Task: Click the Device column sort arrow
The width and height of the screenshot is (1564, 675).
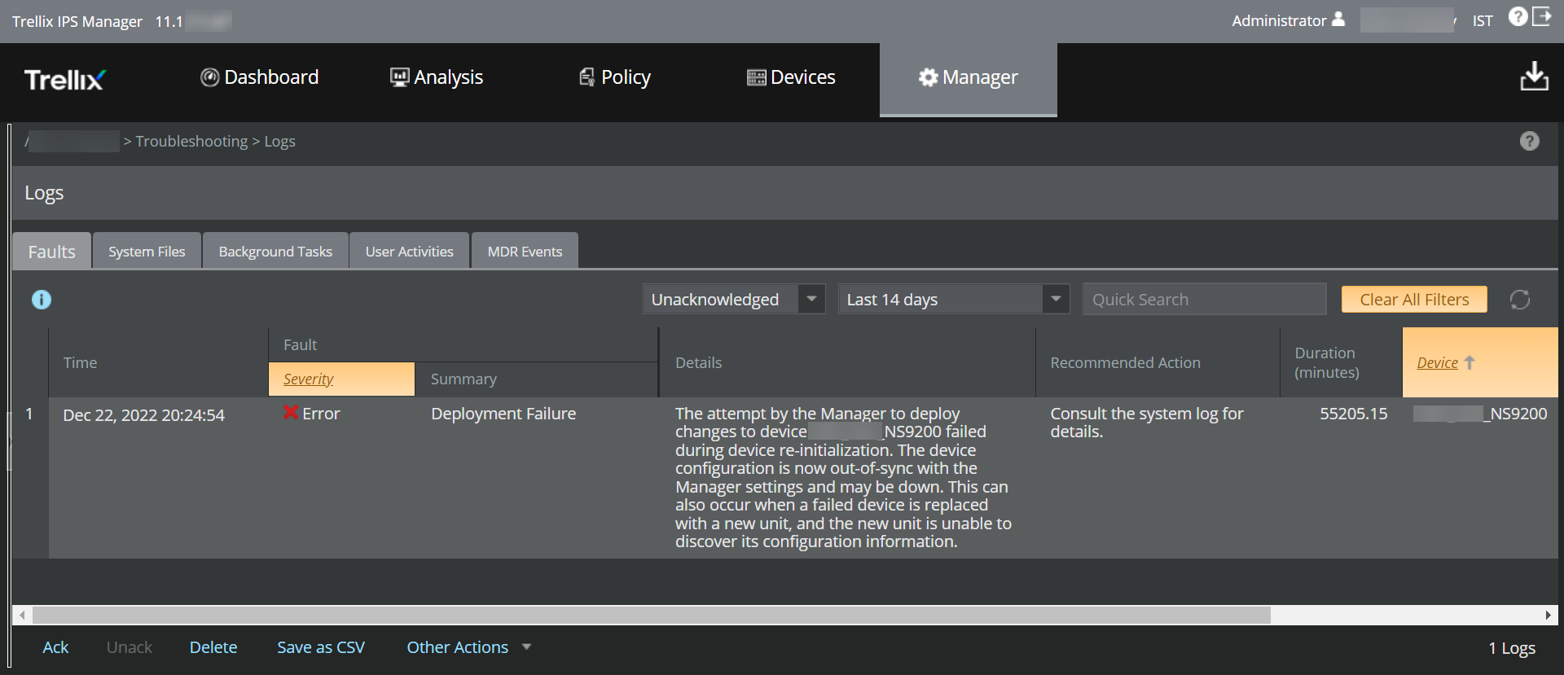Action: [x=1469, y=362]
